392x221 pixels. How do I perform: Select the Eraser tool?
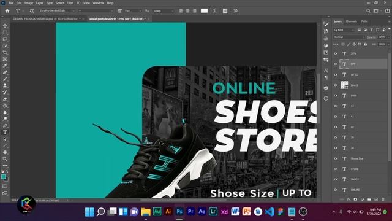click(5, 99)
